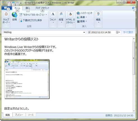Image resolution: width=138 pixels, height=121 pixels.
Task: Click the insert Picture icon
Action: click(78, 17)
